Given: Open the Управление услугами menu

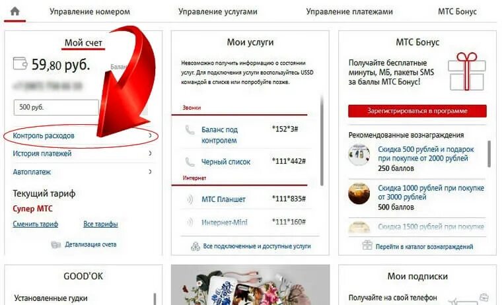Looking at the screenshot, I should click(218, 11).
